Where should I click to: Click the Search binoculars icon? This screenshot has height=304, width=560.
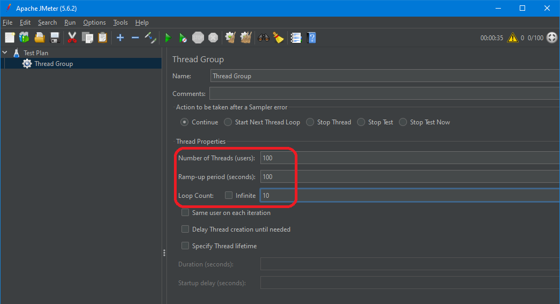[263, 38]
